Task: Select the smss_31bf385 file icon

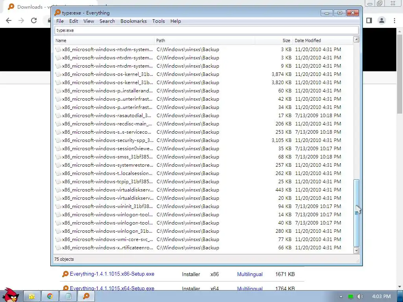Action: click(58, 157)
